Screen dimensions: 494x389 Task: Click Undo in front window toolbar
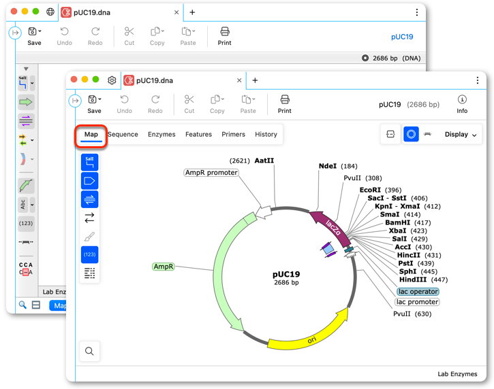(x=124, y=104)
